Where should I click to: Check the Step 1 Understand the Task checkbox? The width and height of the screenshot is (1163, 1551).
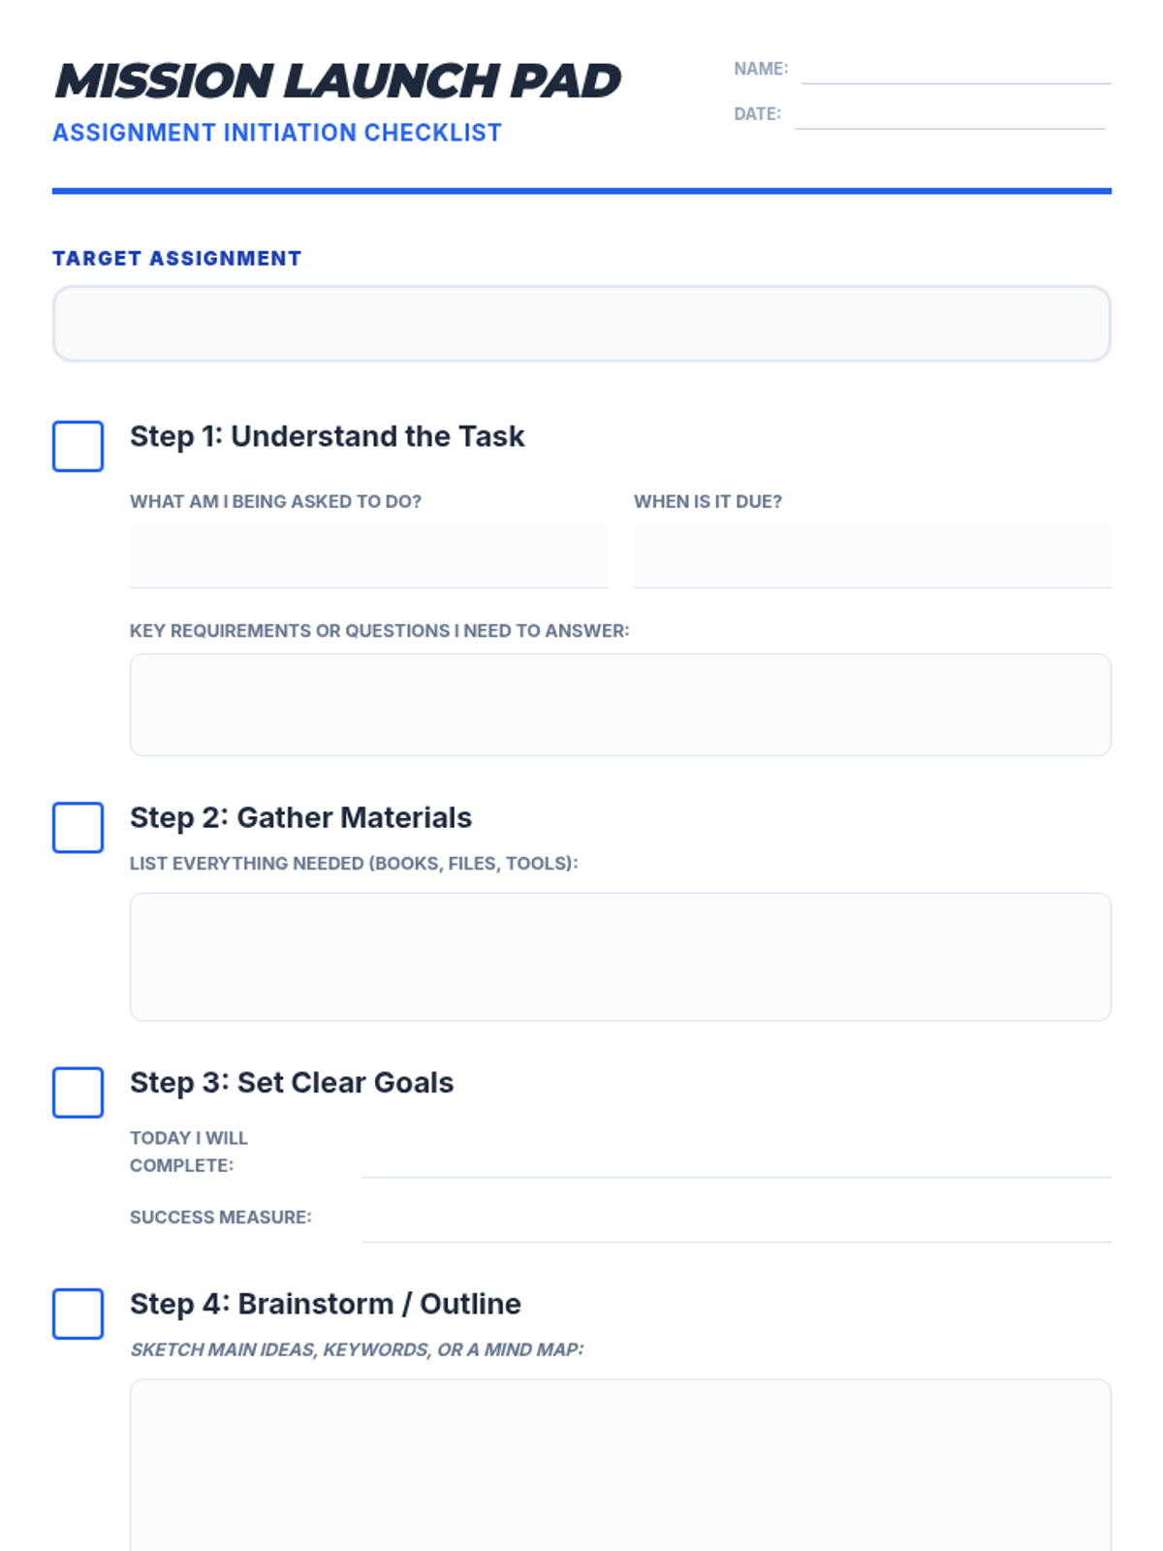[x=78, y=446]
